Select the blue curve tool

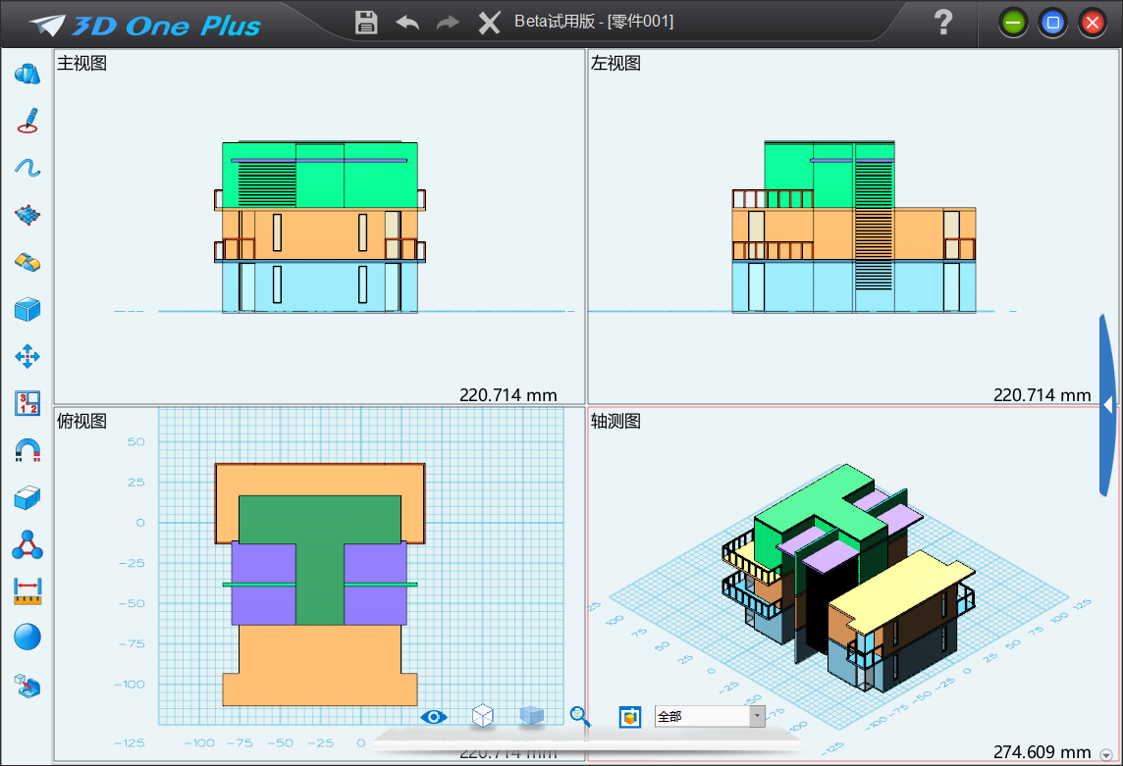point(27,168)
